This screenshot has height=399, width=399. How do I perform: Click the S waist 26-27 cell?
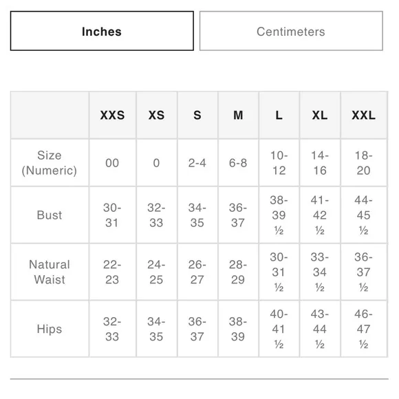tap(197, 272)
